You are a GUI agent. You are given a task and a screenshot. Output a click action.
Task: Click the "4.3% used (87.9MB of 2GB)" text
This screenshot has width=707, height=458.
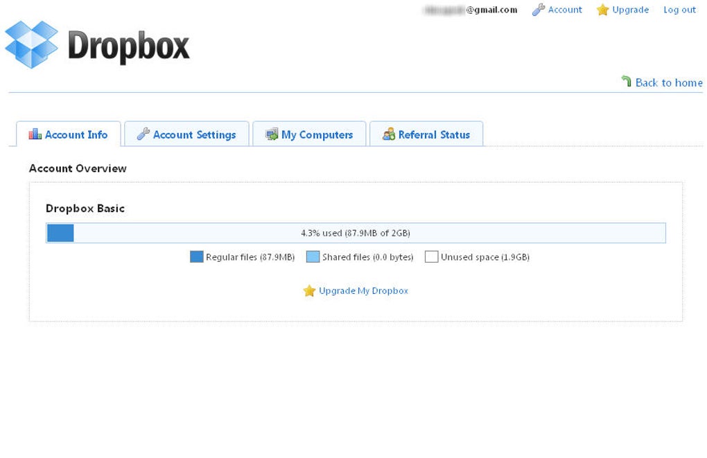point(356,233)
